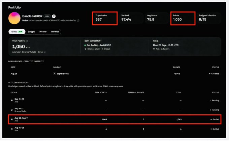The height and width of the screenshot is (141, 229).
Task: Click the Trajectories 387 stat card
Action: click(105, 19)
